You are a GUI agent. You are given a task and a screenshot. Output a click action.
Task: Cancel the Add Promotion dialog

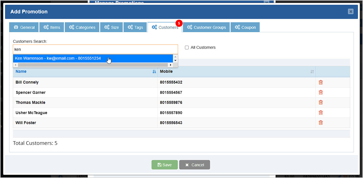coord(194,165)
